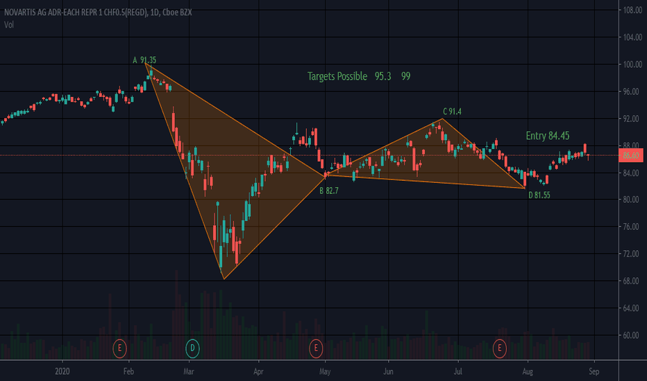Viewport: 647px width, 381px height.
Task: Click the 'D 81.55' point label
Action: [x=539, y=195]
